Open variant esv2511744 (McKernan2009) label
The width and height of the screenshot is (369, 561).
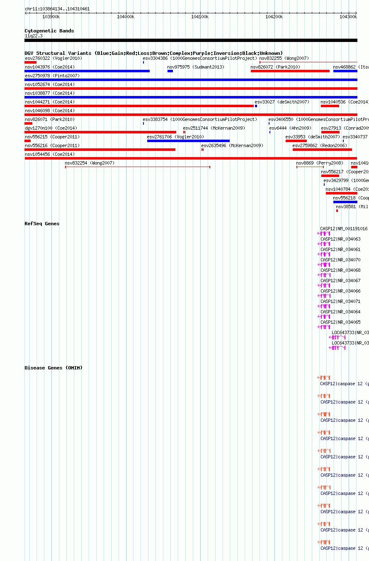[214, 128]
